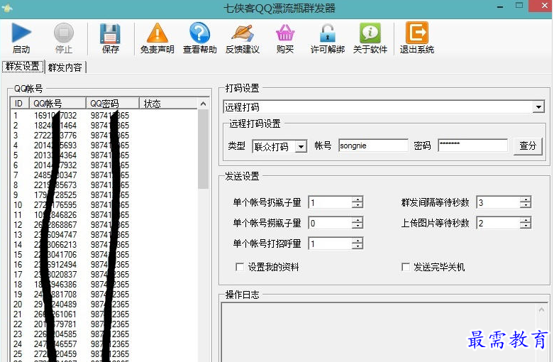554x362 pixels.
Task: Click the account list scroll-up arrow
Action: click(203, 104)
